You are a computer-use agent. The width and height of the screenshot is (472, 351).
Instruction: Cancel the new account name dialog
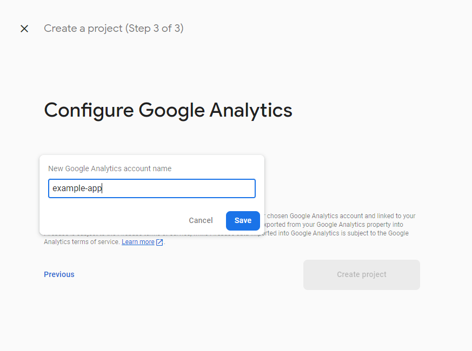pos(201,220)
